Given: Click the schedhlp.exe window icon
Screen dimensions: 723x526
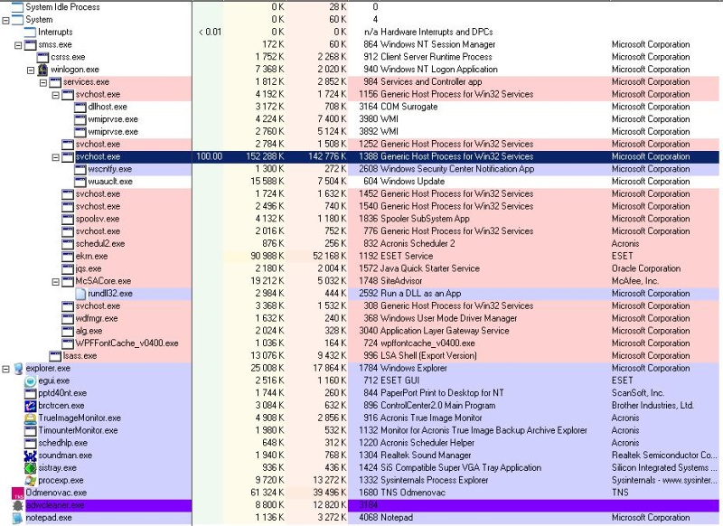Looking at the screenshot, I should pos(31,443).
